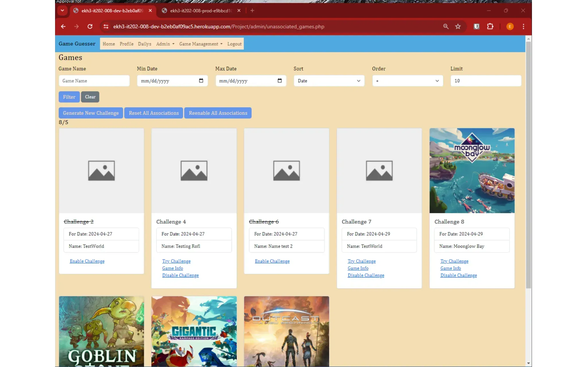Open the browser extensions puzzle icon
This screenshot has width=587, height=367.
(490, 26)
